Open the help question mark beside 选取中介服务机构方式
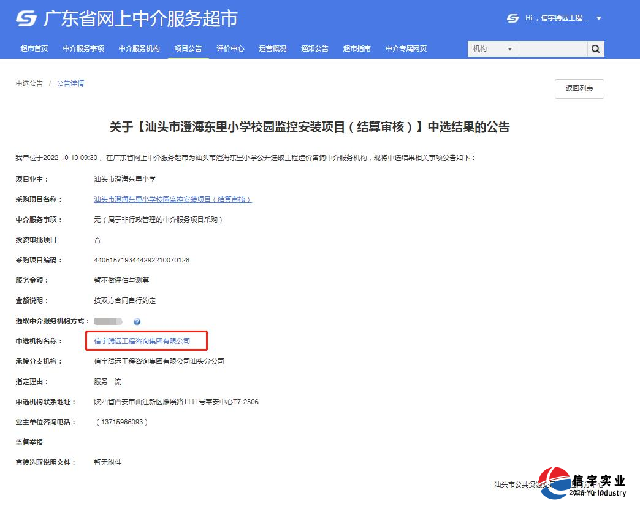640x509 pixels. 137,321
